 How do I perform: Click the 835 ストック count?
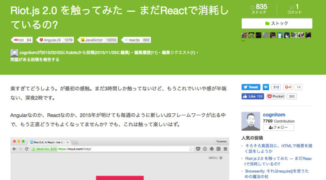[x=259, y=9]
